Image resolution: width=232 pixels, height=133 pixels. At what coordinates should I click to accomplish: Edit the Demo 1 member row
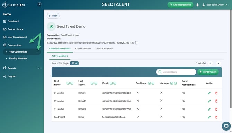pyautogui.click(x=209, y=93)
